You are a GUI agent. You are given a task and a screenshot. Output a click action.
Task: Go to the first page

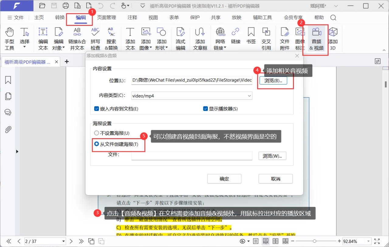[9, 241]
